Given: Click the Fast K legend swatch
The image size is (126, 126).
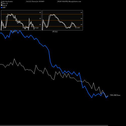Looking at the screenshot, I should 2,5.
